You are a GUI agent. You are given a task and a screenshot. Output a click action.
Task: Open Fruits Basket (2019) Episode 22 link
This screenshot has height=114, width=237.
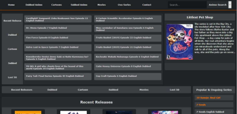coord(128,38)
